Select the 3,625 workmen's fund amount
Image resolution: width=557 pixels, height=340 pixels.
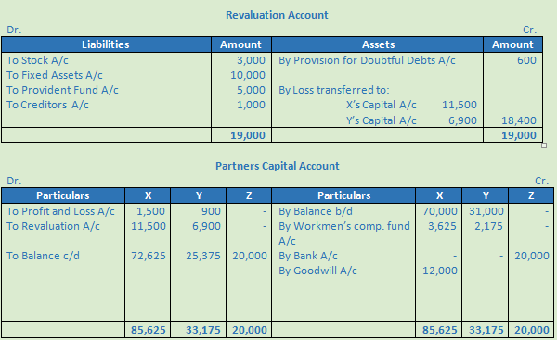coord(442,226)
